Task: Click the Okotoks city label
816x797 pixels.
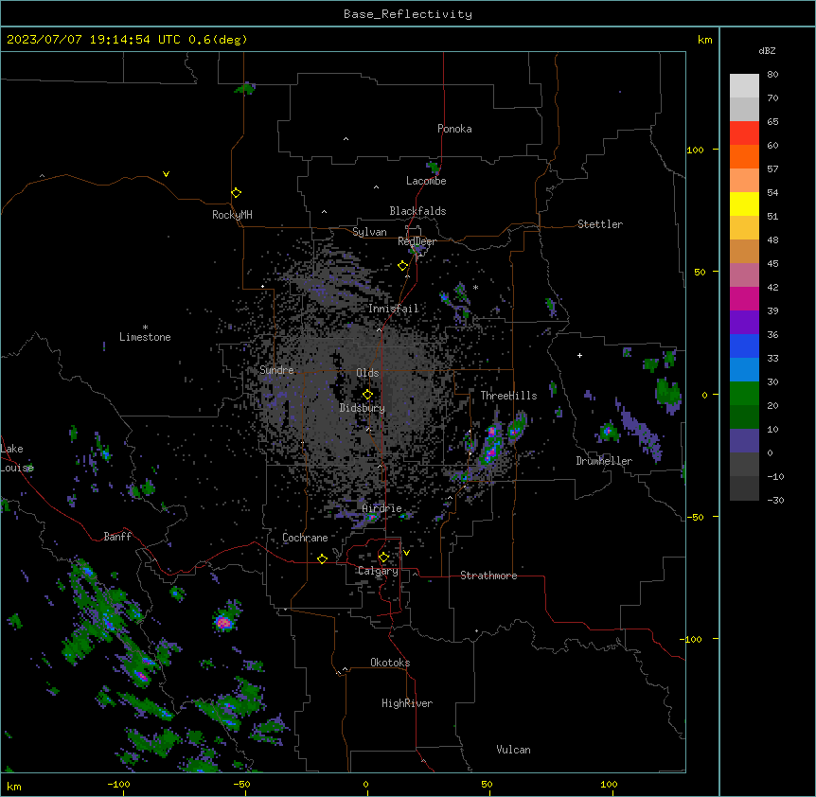Action: [x=390, y=663]
